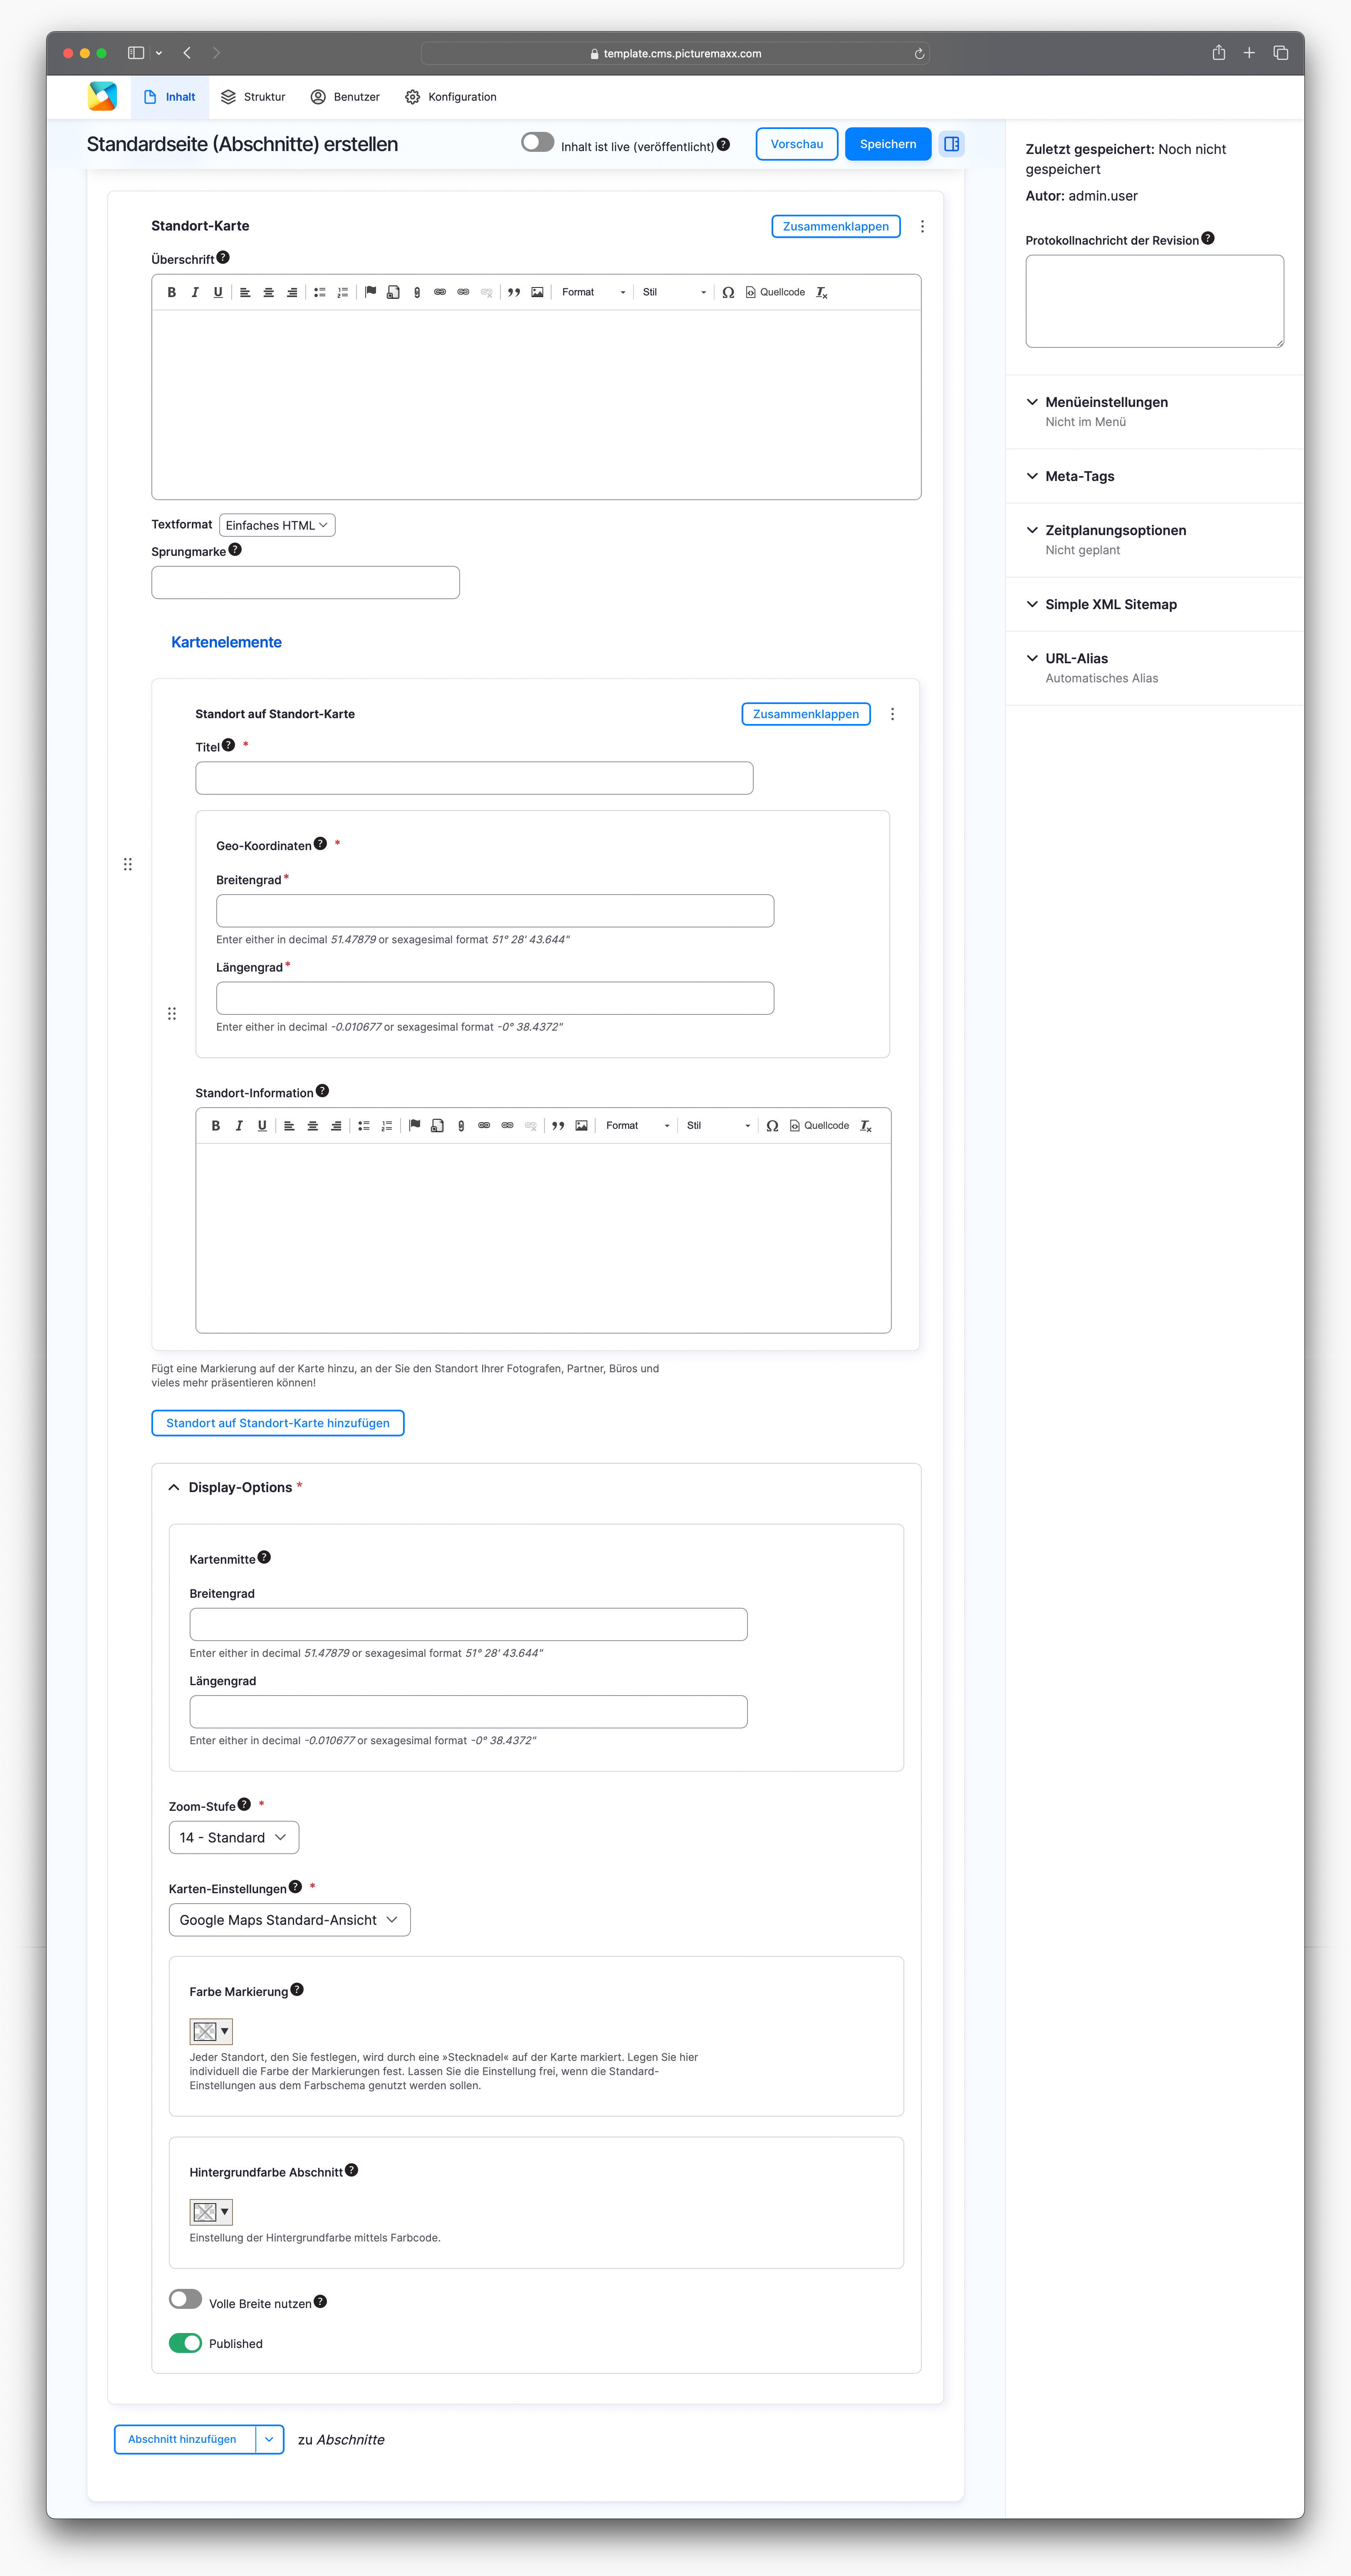Toggle bold in Standort-Information editor
The height and width of the screenshot is (2576, 1351).
click(x=215, y=1125)
